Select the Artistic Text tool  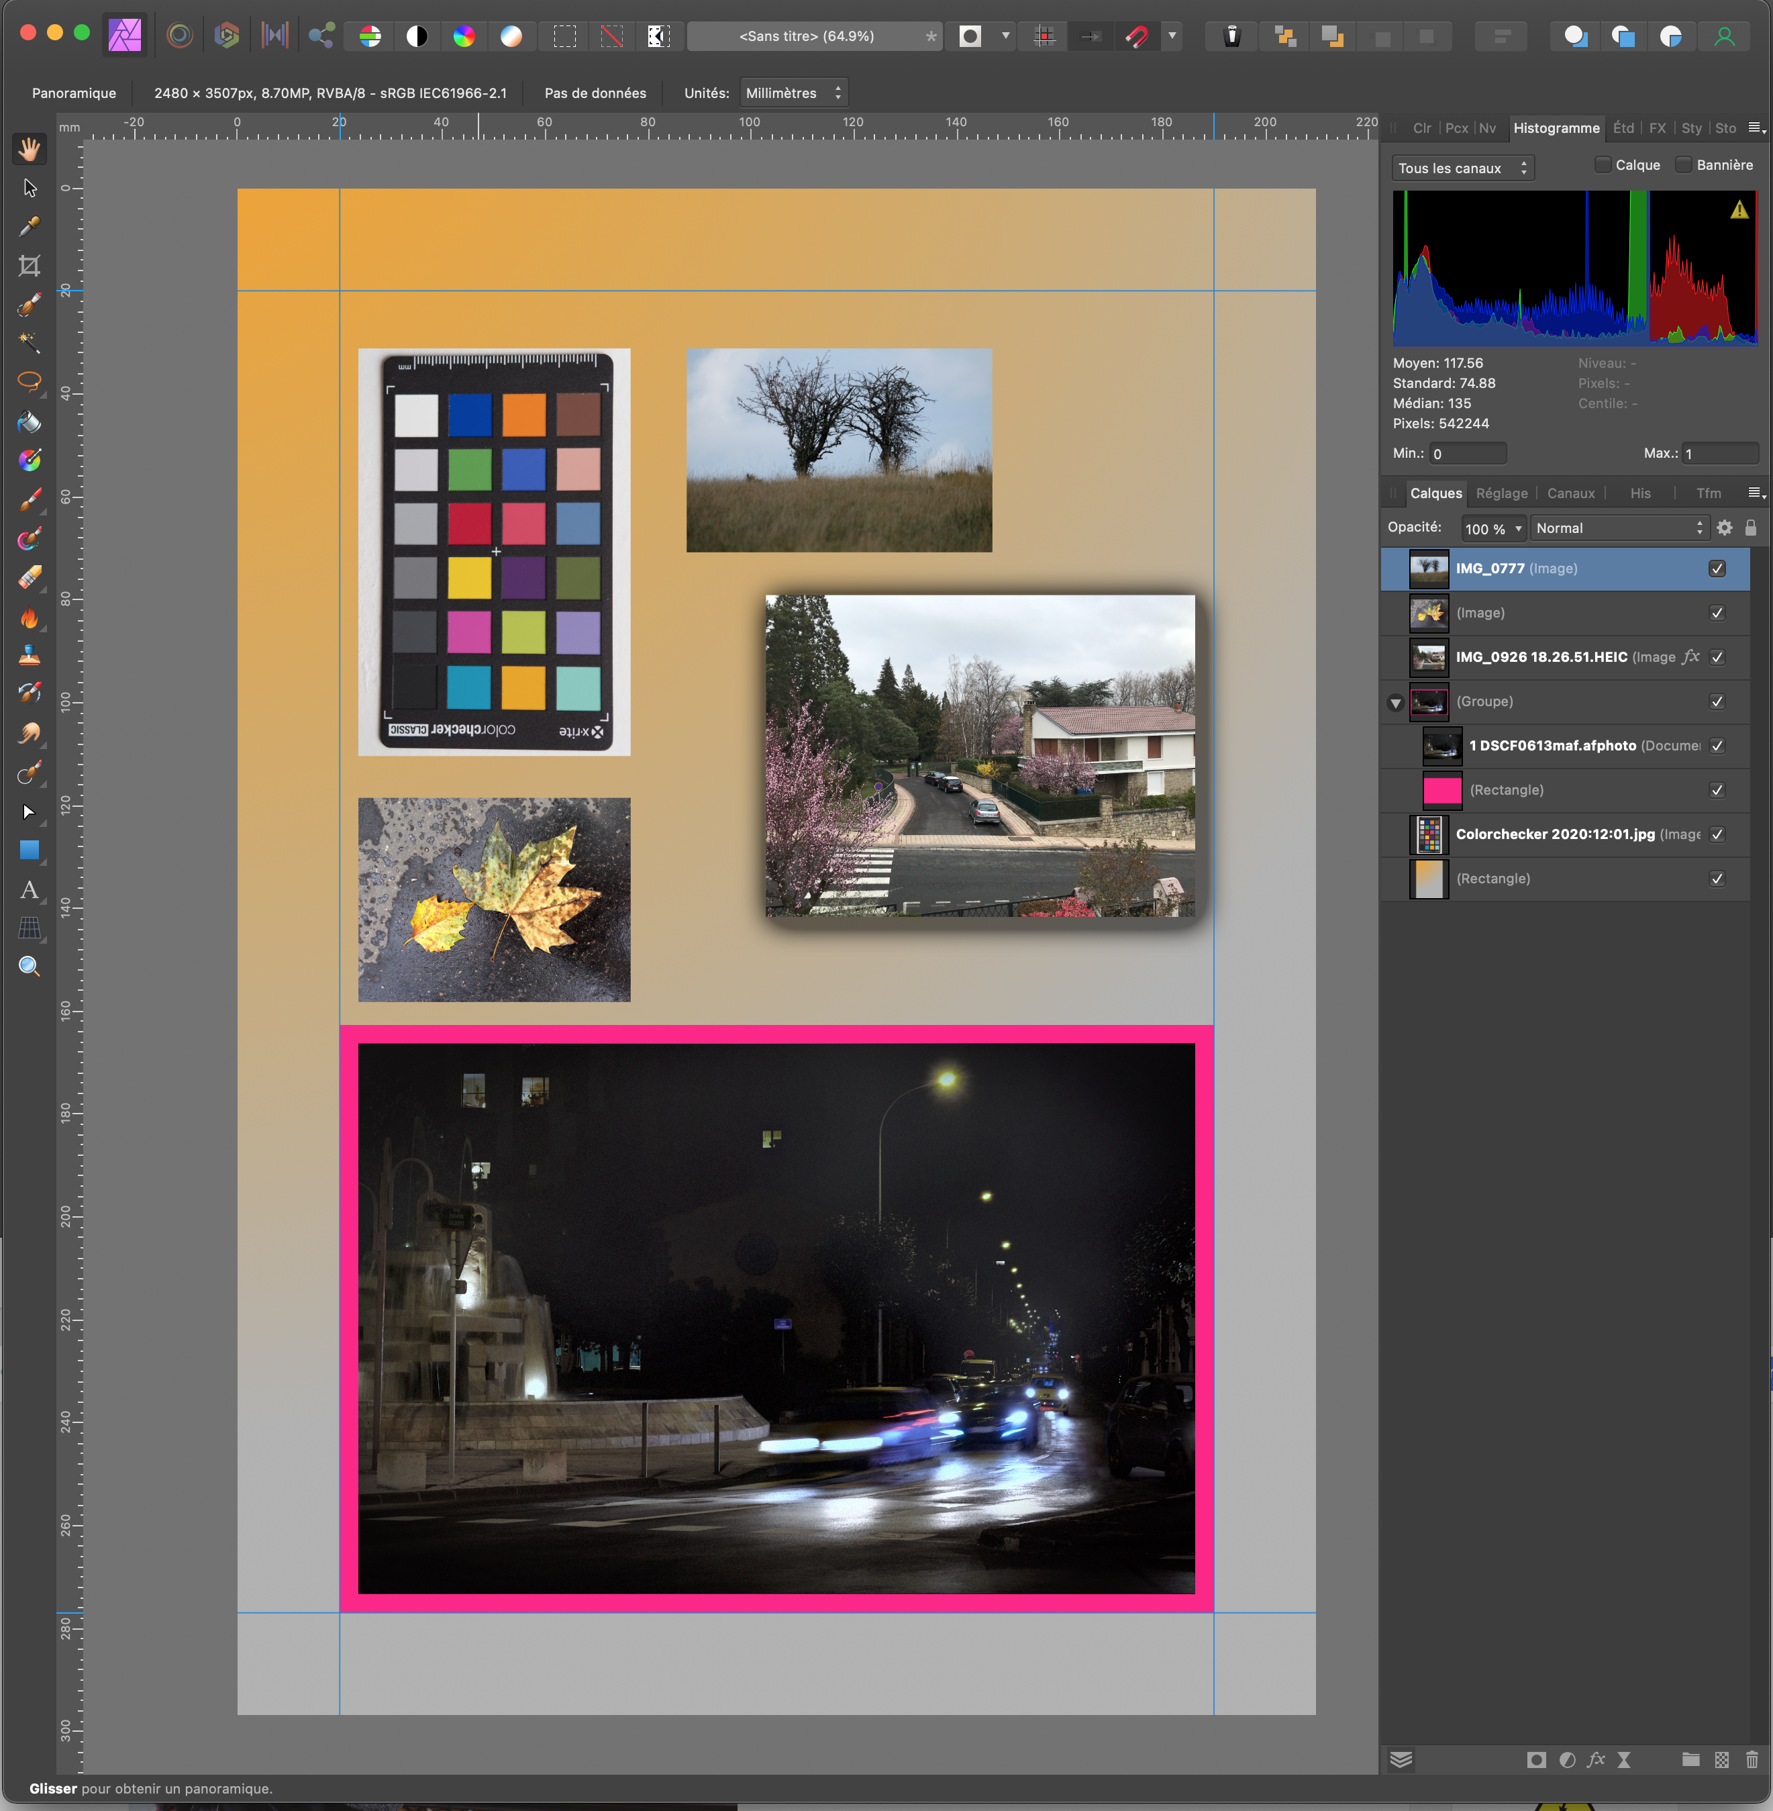coord(29,889)
